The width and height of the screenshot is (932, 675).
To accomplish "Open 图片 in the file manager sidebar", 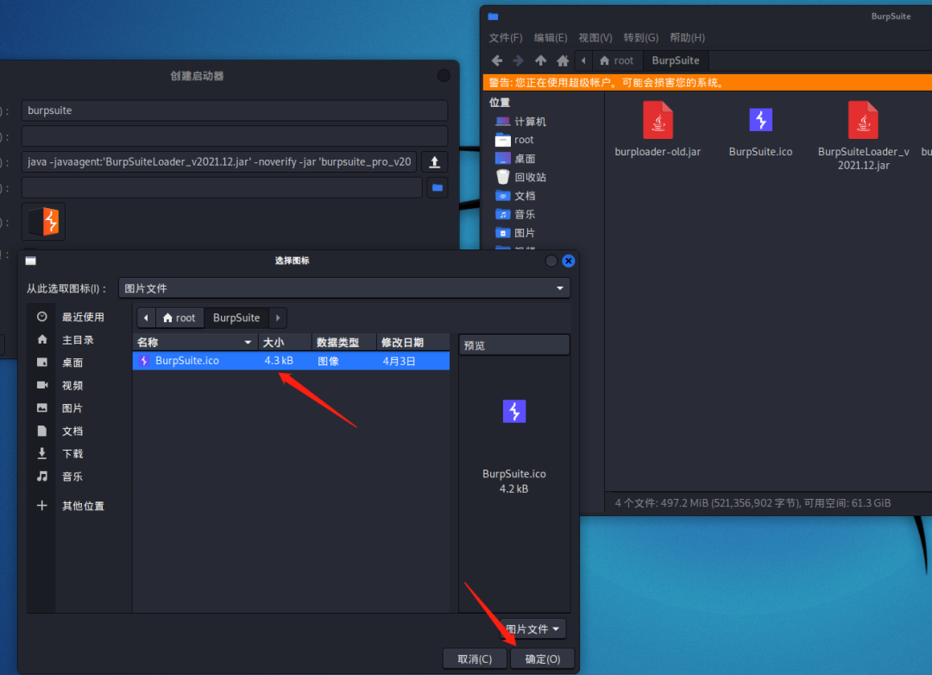I will click(515, 232).
